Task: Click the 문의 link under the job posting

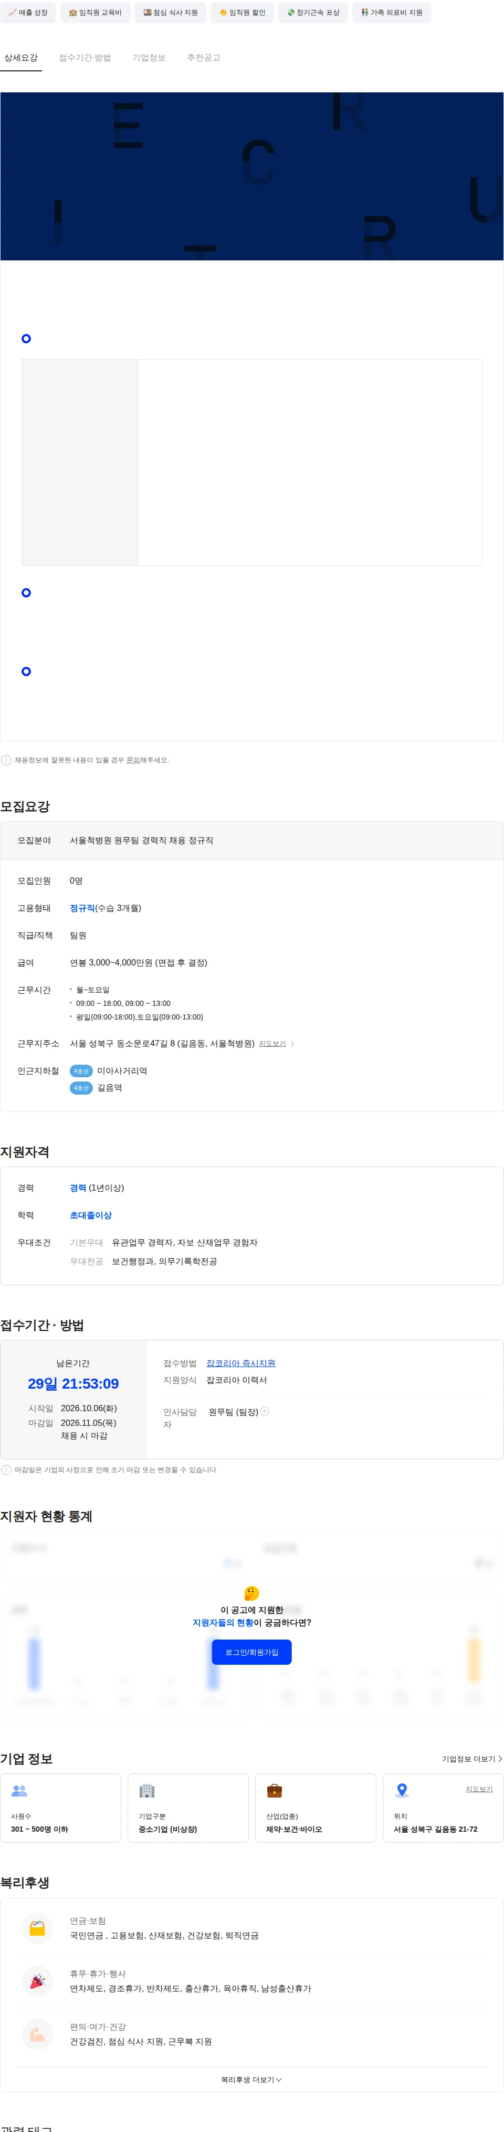Action: pos(132,760)
